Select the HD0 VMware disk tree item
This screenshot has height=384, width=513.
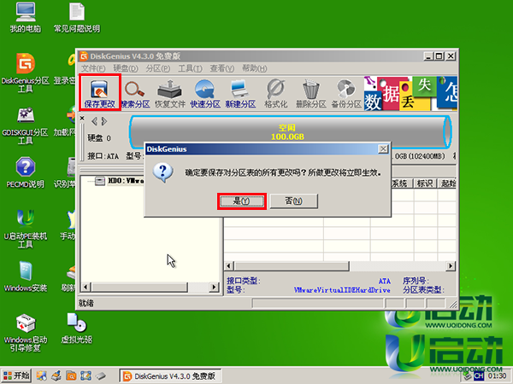120,181
